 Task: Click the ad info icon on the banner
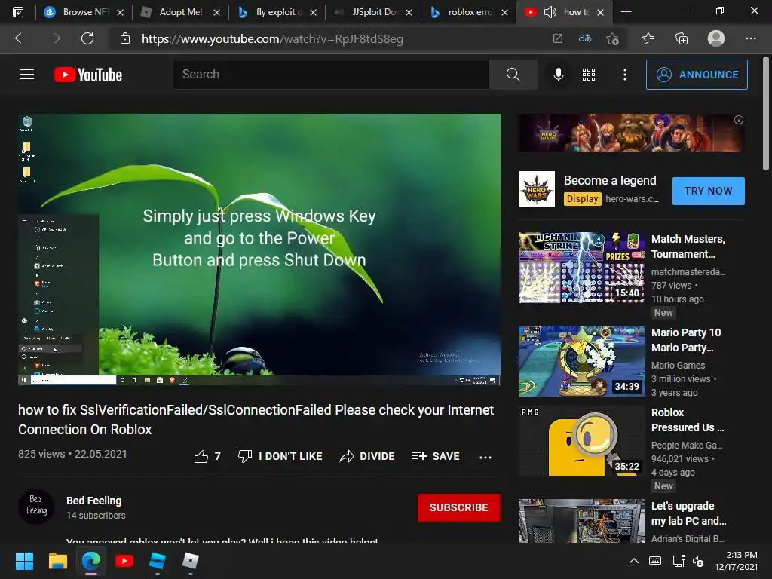[739, 120]
